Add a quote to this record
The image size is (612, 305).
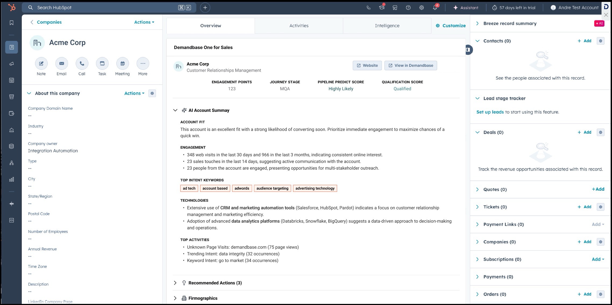click(598, 189)
